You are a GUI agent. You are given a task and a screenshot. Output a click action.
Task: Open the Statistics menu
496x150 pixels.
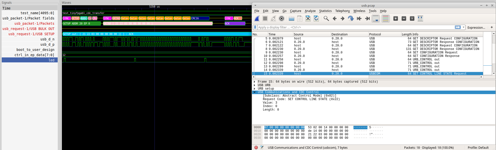pyautogui.click(x=325, y=11)
